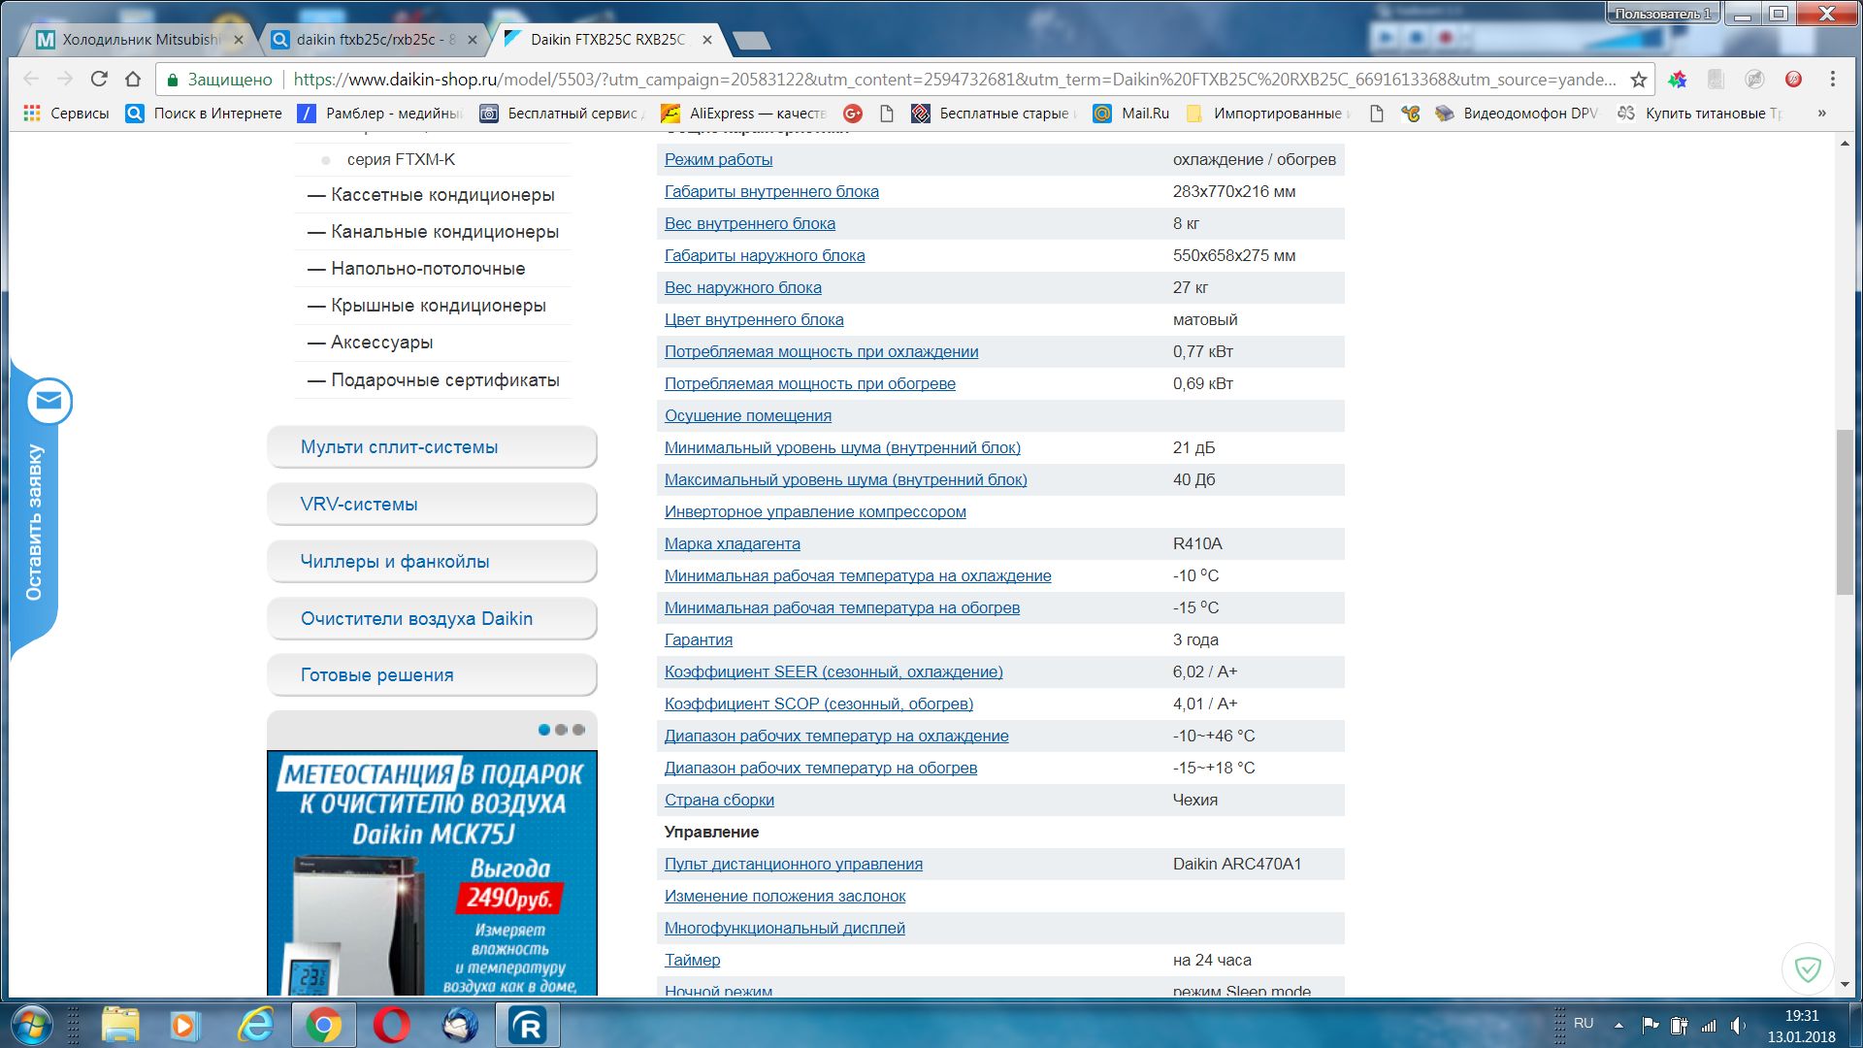Open the Сервисы apps grid icon
Viewport: 1863px width, 1048px height.
coord(32,114)
